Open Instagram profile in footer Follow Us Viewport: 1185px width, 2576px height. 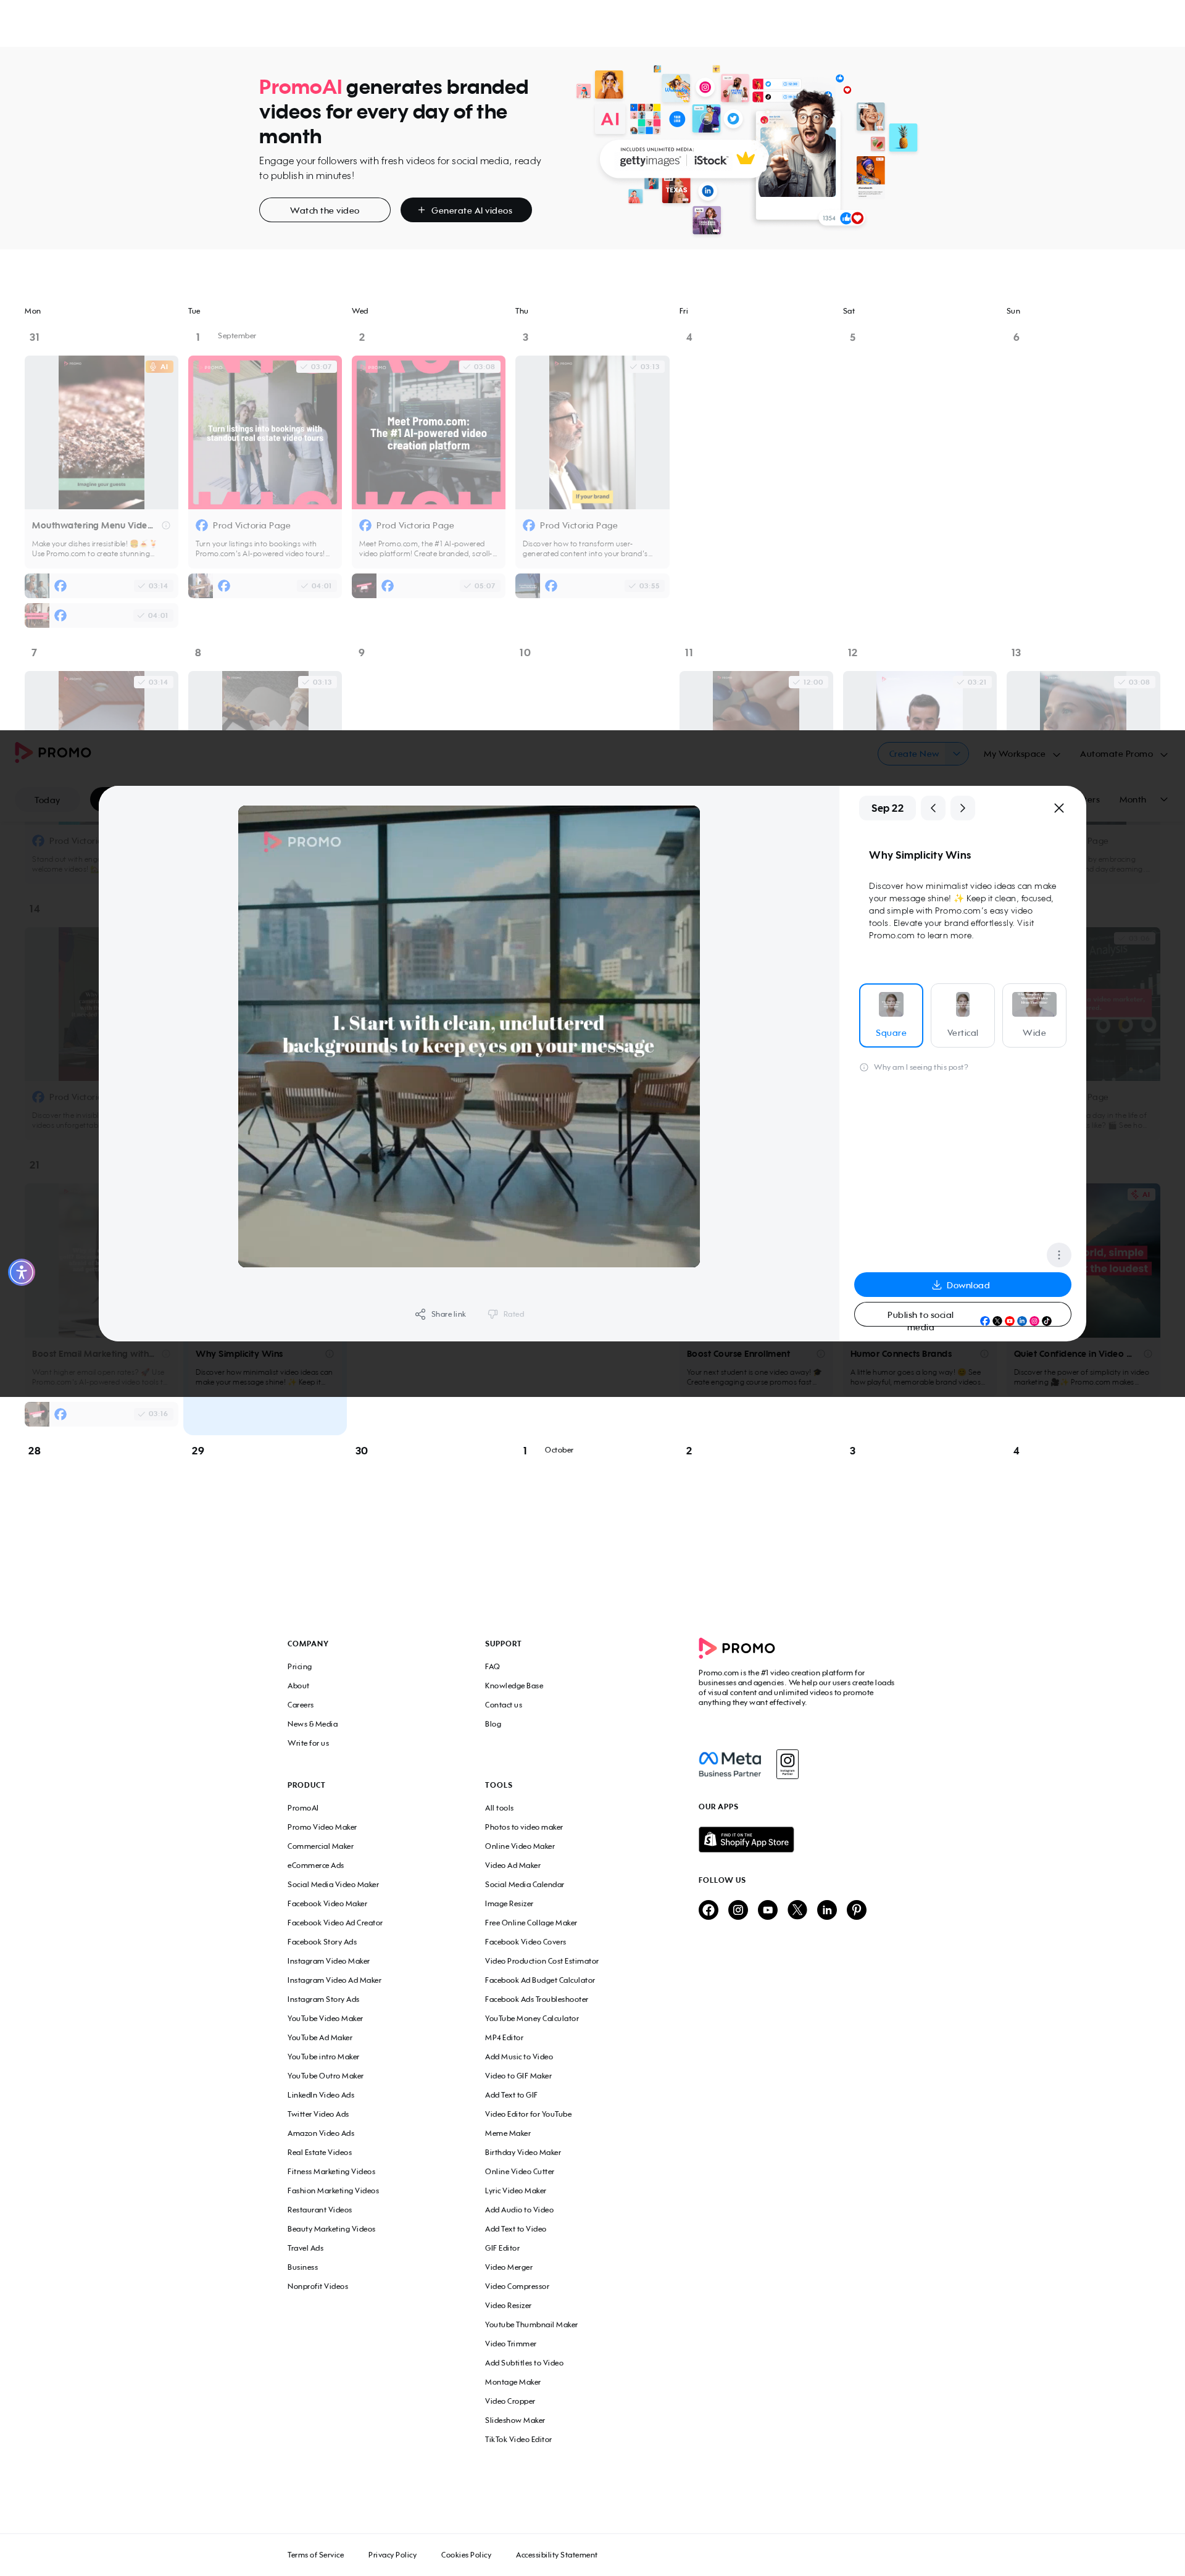click(738, 1910)
